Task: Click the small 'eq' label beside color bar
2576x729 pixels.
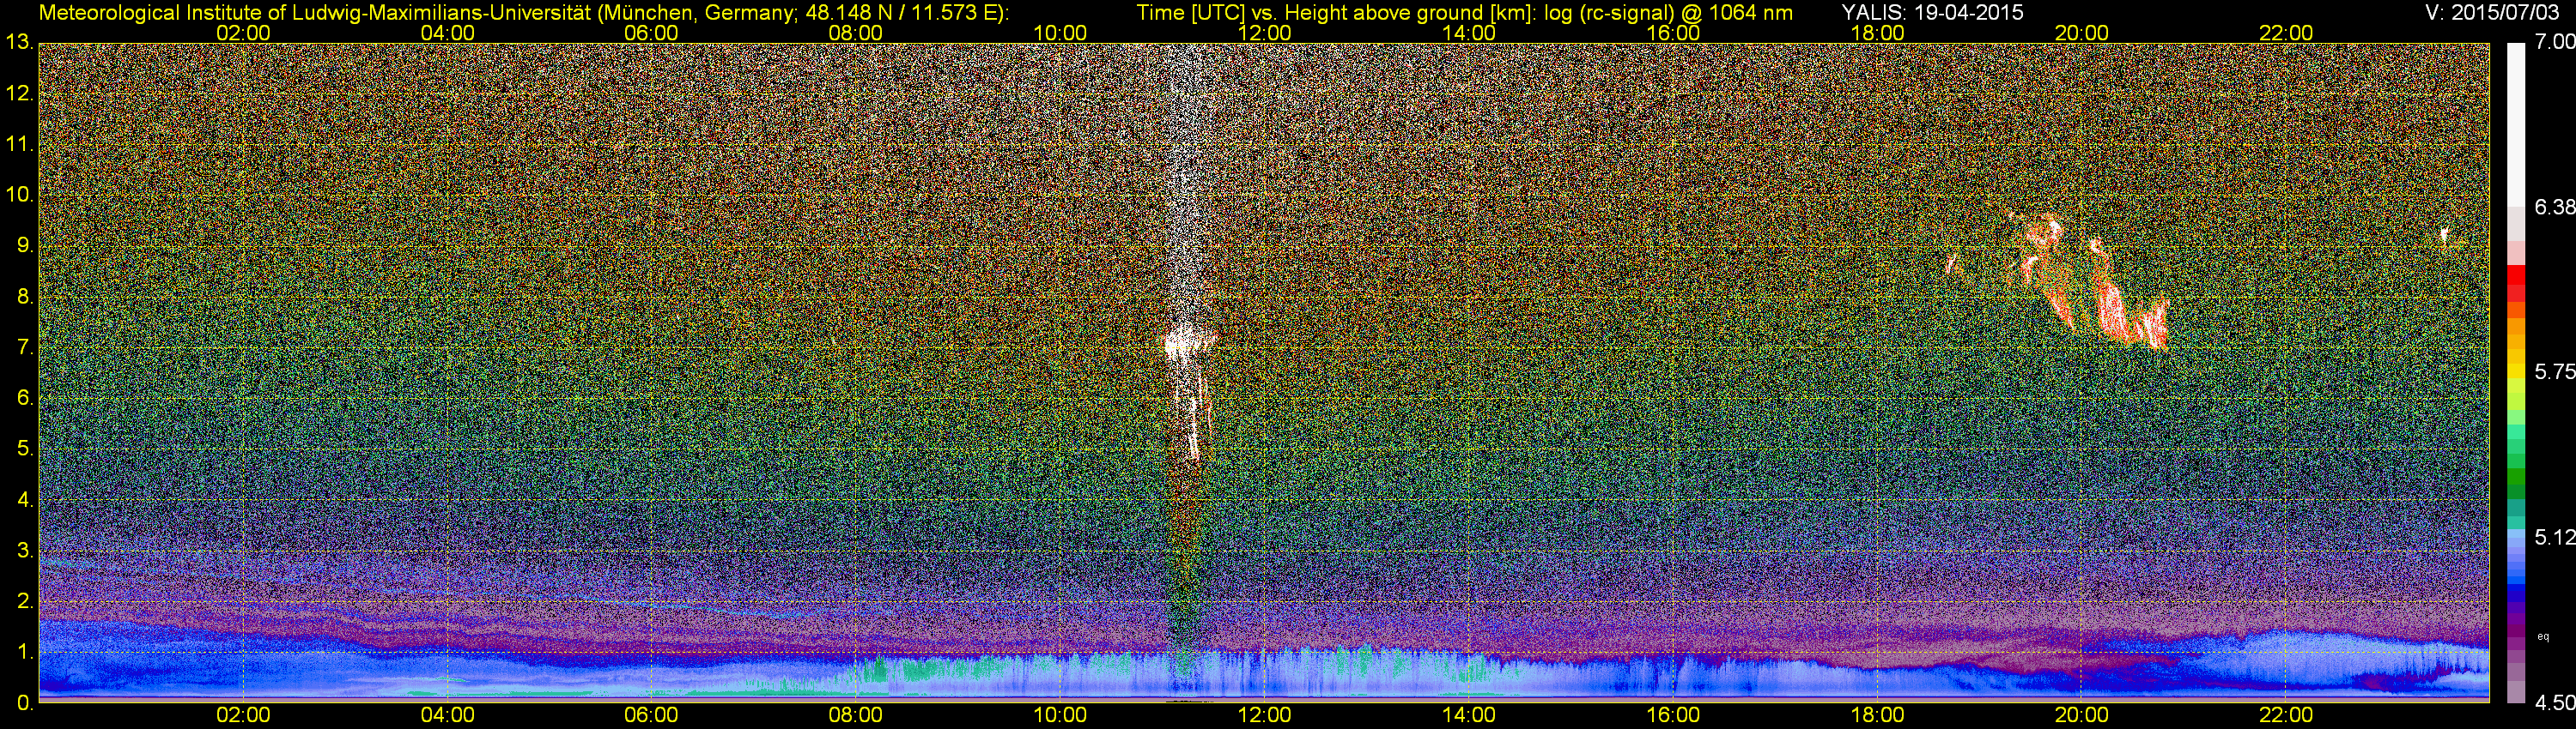Action: pyautogui.click(x=2544, y=636)
